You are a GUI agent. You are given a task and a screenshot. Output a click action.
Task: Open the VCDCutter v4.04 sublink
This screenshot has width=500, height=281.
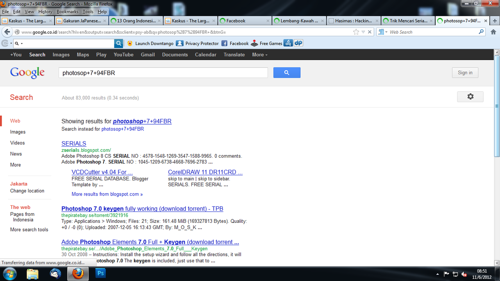coord(102,172)
